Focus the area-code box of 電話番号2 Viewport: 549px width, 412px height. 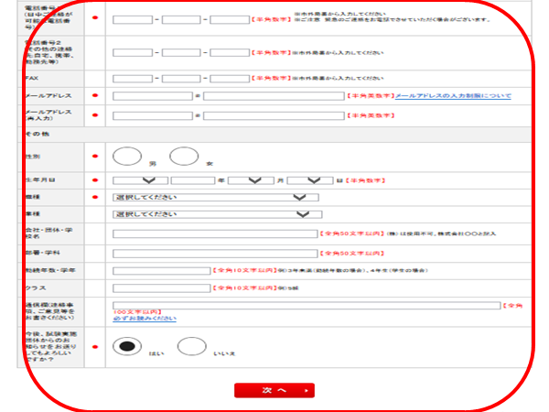(133, 52)
